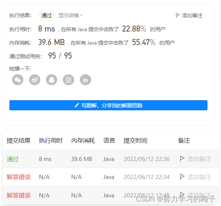Click the 55.47% memory percentile

coord(144,42)
